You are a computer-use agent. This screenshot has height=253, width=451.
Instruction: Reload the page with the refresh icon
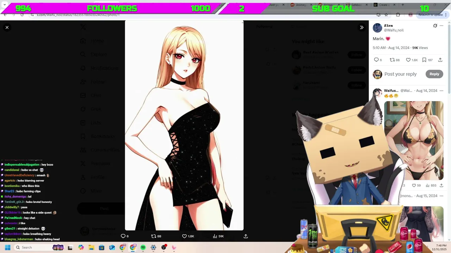(22, 15)
